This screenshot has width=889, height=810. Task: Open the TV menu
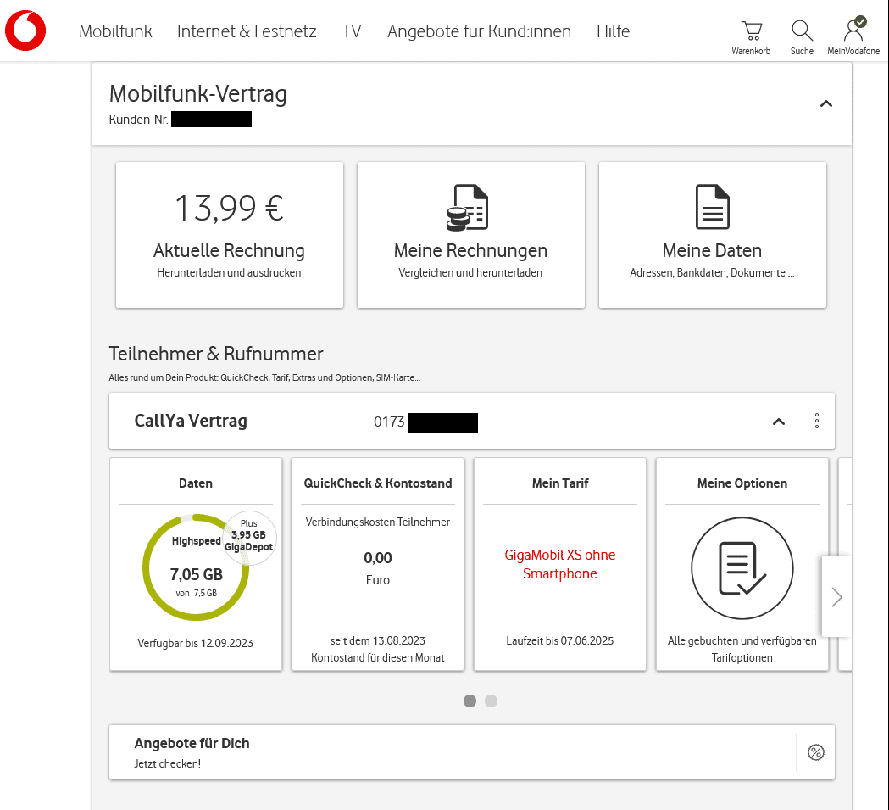pyautogui.click(x=352, y=31)
